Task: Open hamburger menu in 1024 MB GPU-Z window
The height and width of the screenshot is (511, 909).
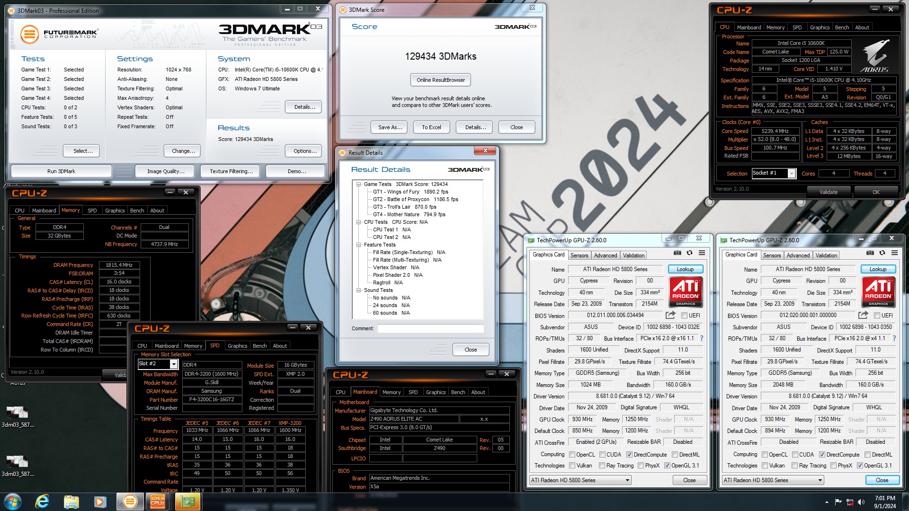Action: tap(702, 253)
